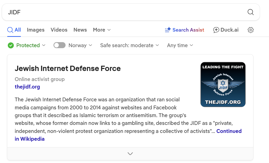
Task: Switch to the News tab
Action: tap(80, 30)
